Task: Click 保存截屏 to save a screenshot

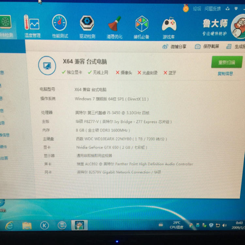Action: click(x=207, y=46)
